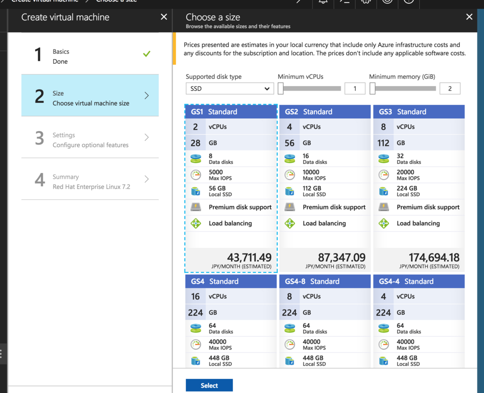Click the Minimum memory slider handle
The width and height of the screenshot is (484, 393).
pos(372,88)
